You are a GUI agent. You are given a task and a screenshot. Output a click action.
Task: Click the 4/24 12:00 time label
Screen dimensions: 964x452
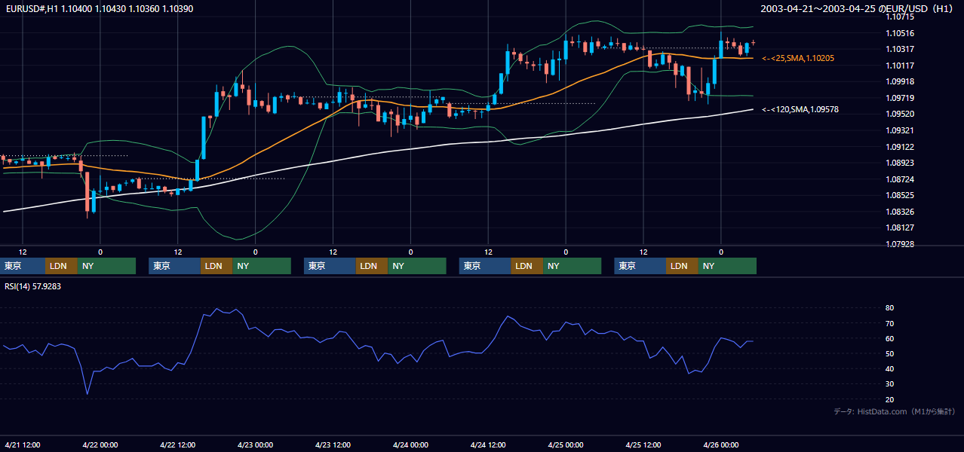pyautogui.click(x=488, y=444)
